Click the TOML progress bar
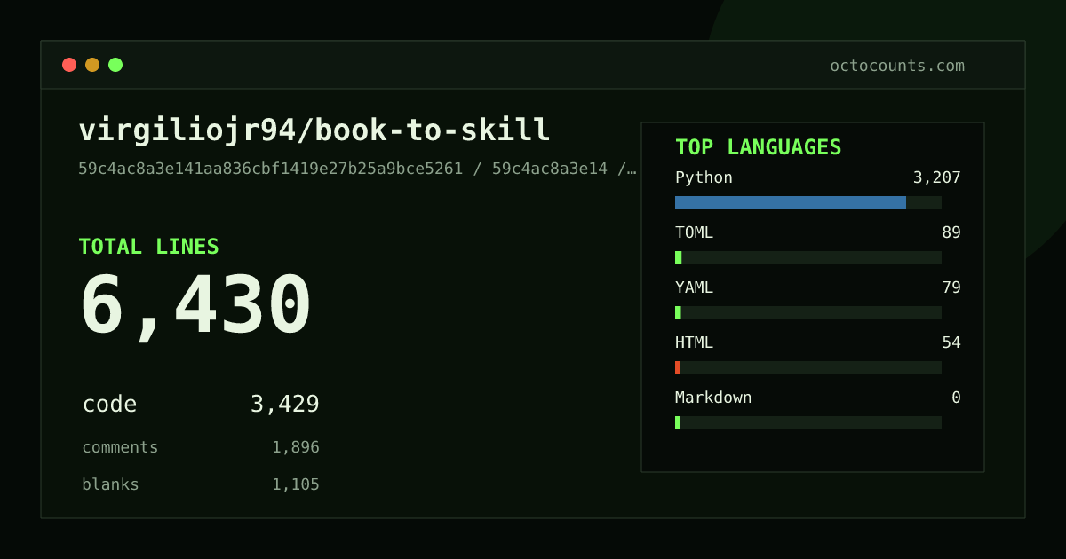Viewport: 1066px width, 559px height. click(x=808, y=258)
